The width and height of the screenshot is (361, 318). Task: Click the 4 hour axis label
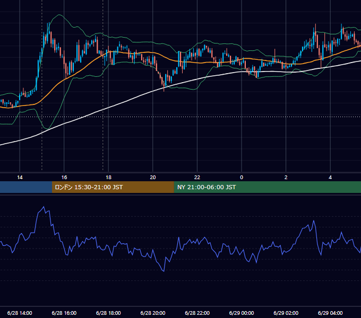coord(330,178)
